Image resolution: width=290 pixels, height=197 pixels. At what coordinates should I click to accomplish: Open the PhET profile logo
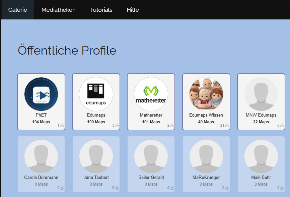pos(41,94)
